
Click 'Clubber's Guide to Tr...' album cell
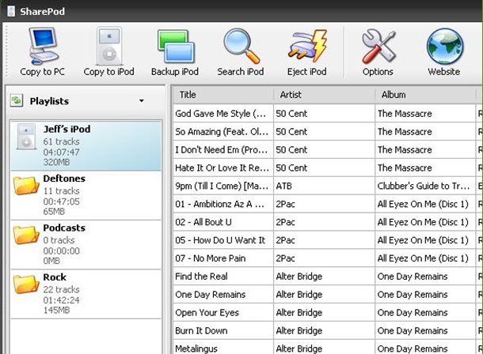click(425, 186)
